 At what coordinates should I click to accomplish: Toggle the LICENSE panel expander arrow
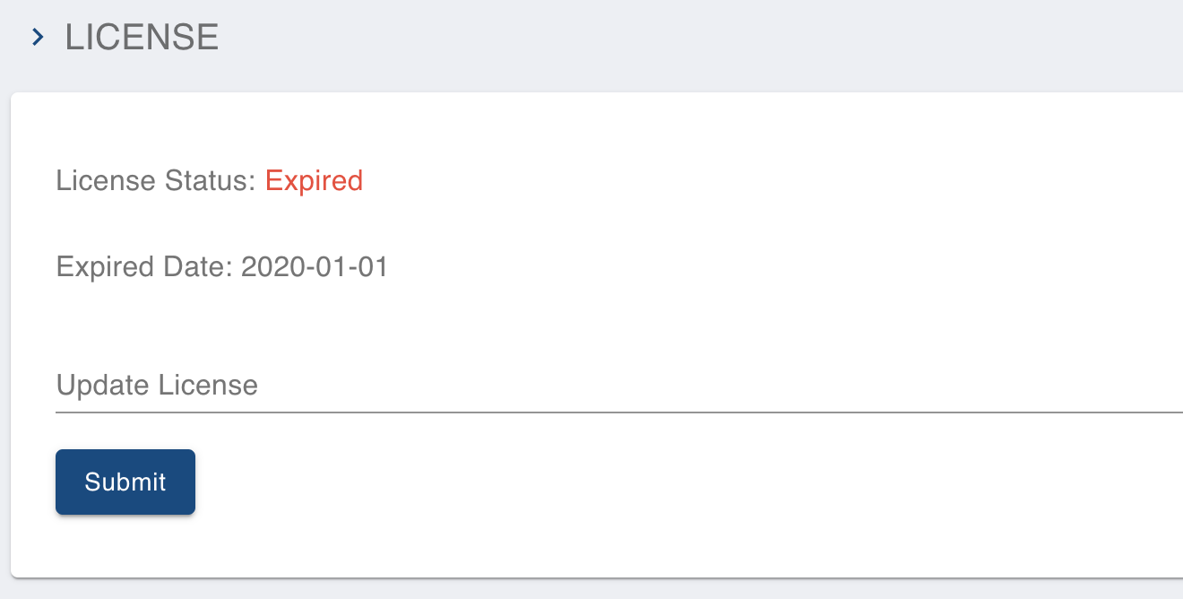38,38
